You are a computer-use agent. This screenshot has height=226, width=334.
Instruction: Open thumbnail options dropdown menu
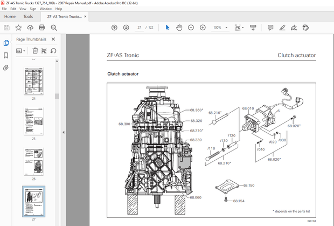pyautogui.click(x=20, y=51)
